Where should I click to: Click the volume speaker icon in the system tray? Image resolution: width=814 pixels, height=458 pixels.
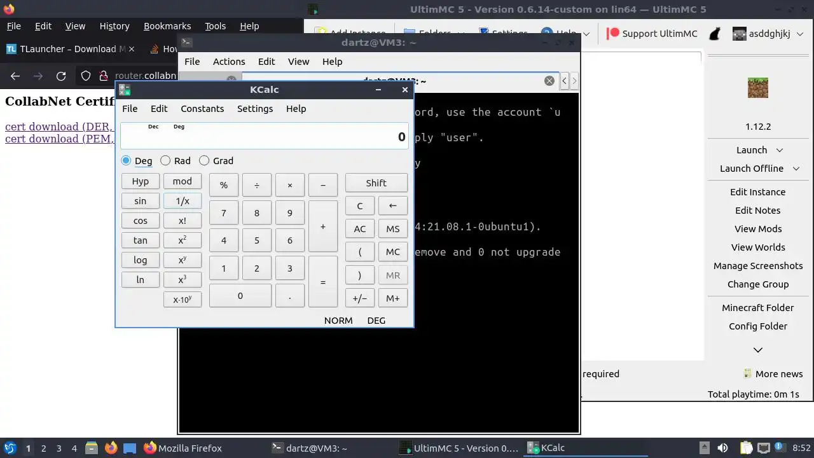[x=722, y=448]
